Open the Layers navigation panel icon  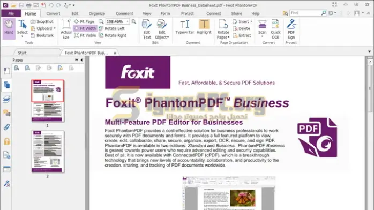(x=6, y=99)
